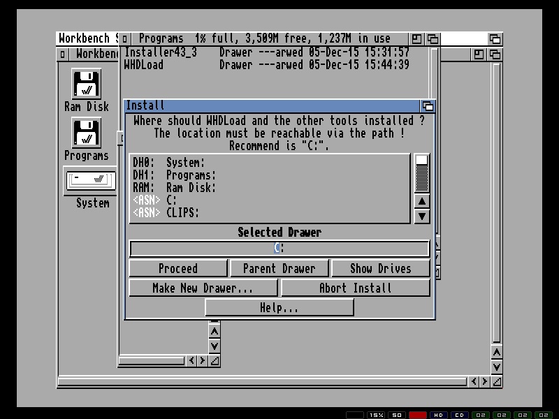Click the up arrow beside the drive list
Image resolution: width=559 pixels, height=419 pixels.
tap(422, 201)
